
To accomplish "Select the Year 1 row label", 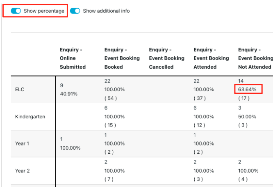I will pos(23,143).
